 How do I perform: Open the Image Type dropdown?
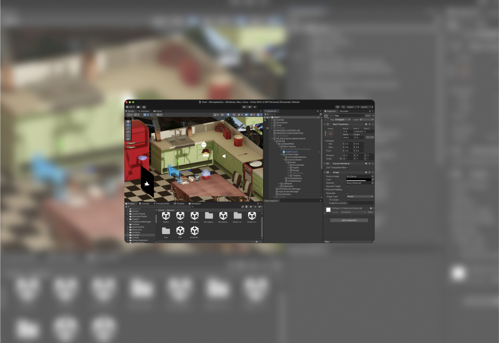point(360,197)
